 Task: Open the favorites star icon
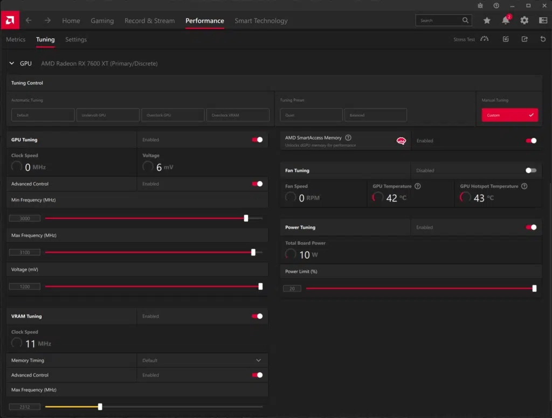point(487,20)
